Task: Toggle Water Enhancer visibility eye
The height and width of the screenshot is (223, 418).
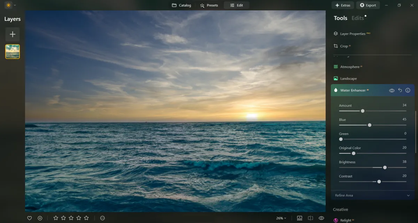Action: [392, 90]
